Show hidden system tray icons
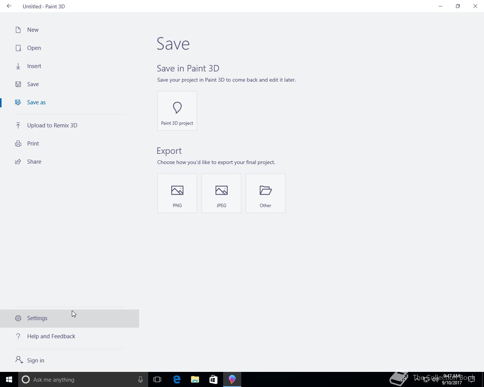 click(417, 379)
